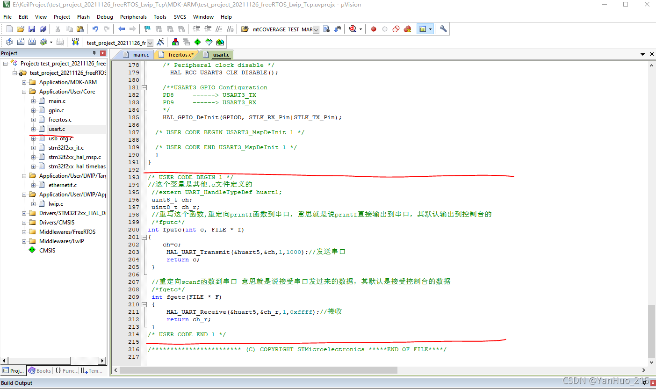The width and height of the screenshot is (656, 390).
Task: Open the target selection dropdown test_project_20211126_fr
Action: [150, 43]
